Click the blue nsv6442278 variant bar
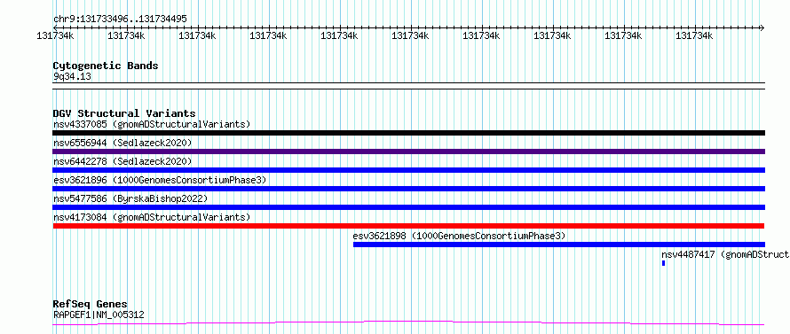The width and height of the screenshot is (790, 334). (x=408, y=170)
